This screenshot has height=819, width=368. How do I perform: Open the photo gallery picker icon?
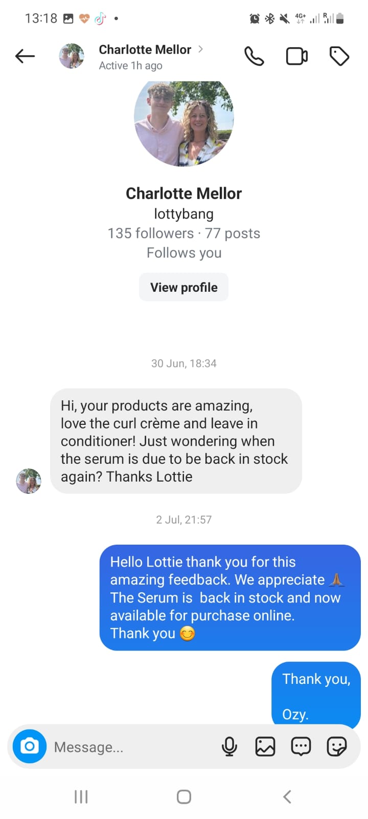pos(265,746)
